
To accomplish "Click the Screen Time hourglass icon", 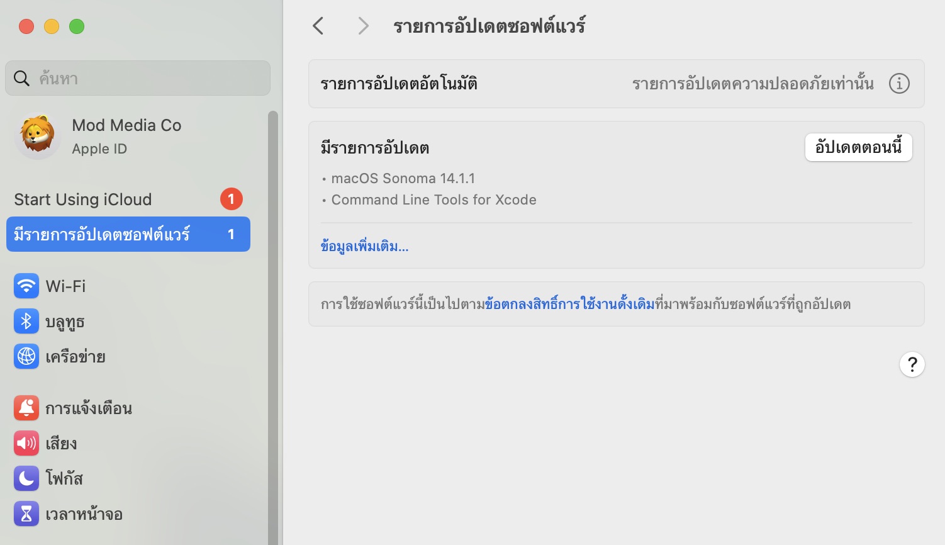I will click(x=26, y=514).
